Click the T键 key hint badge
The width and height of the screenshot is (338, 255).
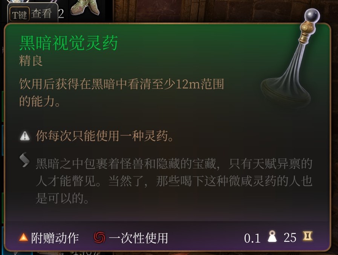(19, 15)
